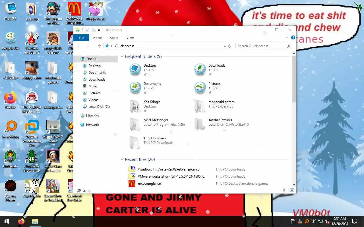Select the Papers, Please desktop icon
The image size is (364, 227).
point(11,190)
